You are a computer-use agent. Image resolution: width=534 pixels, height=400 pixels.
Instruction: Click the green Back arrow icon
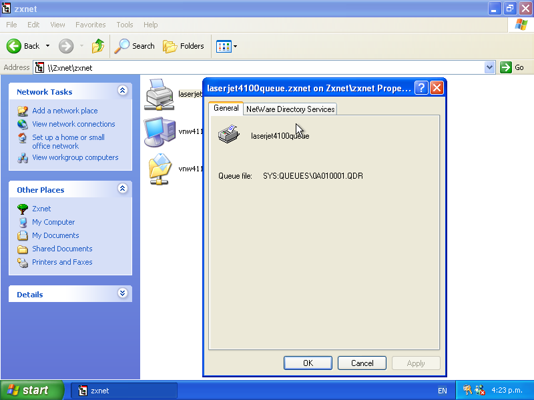[x=14, y=46]
